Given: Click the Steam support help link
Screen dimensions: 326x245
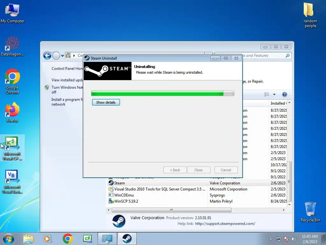Looking at the screenshot, I should pyautogui.click(x=225, y=224).
